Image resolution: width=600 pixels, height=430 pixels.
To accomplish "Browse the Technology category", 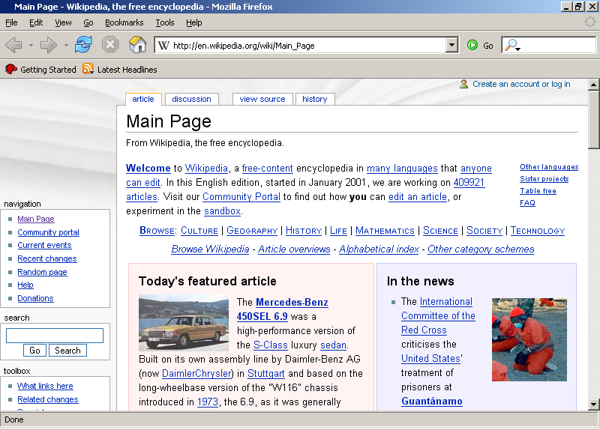I will [x=538, y=231].
